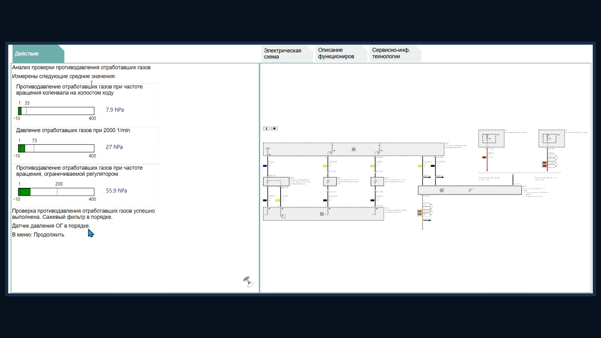
Task: Click the info "i" icon above the wiring diagram
Action: pos(266,128)
